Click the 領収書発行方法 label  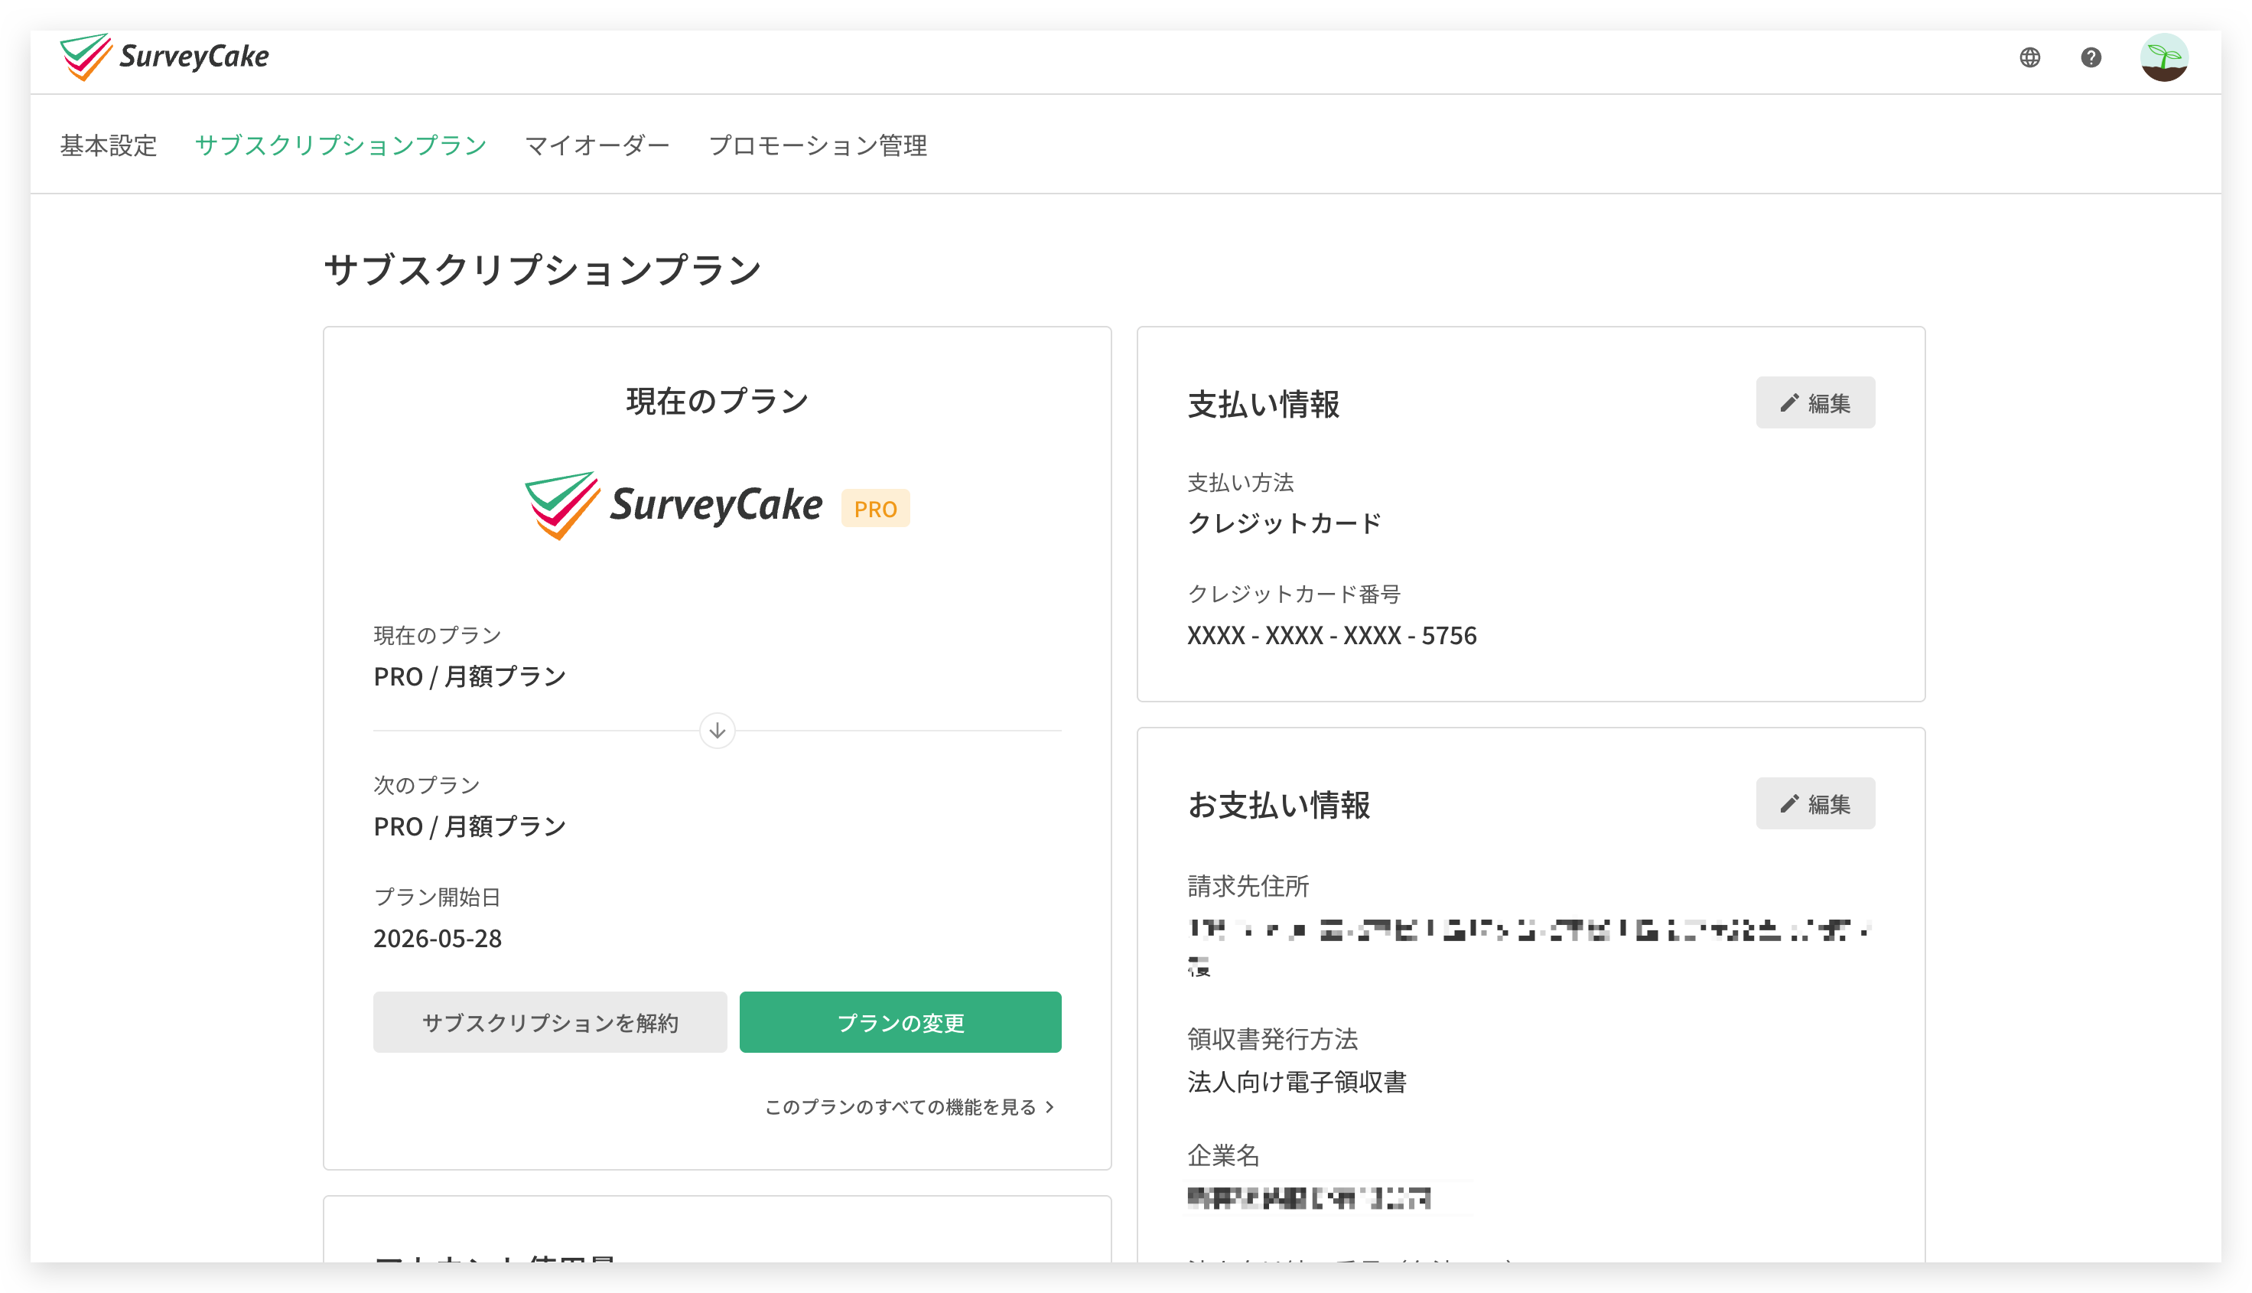click(x=1272, y=1039)
